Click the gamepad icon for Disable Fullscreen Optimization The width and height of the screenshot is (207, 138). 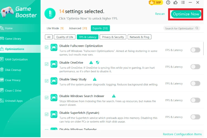[54, 48]
